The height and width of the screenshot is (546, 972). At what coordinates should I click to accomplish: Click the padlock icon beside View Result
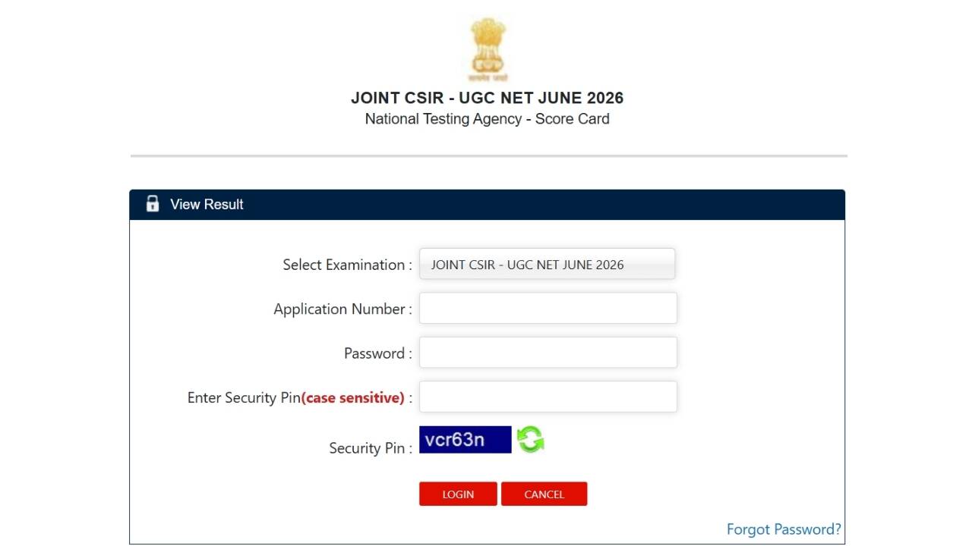tap(153, 203)
